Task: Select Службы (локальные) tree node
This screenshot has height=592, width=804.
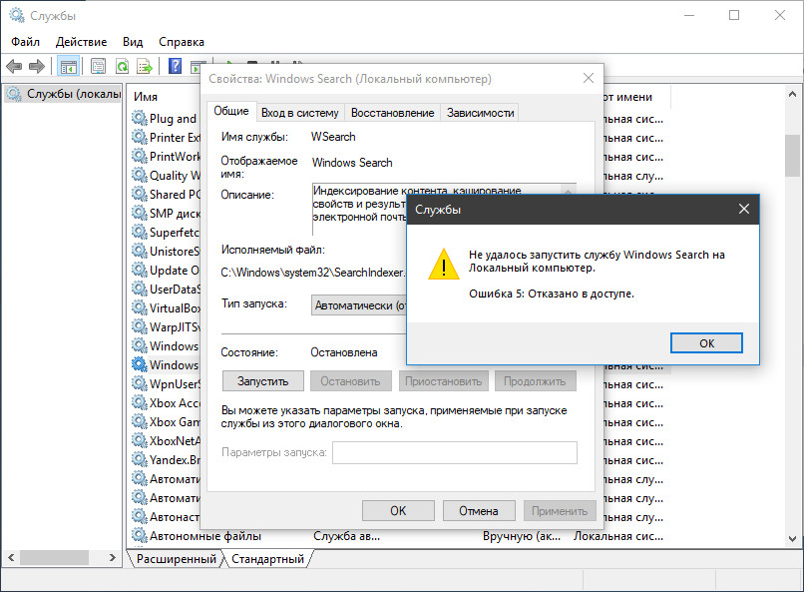Action: tap(64, 94)
